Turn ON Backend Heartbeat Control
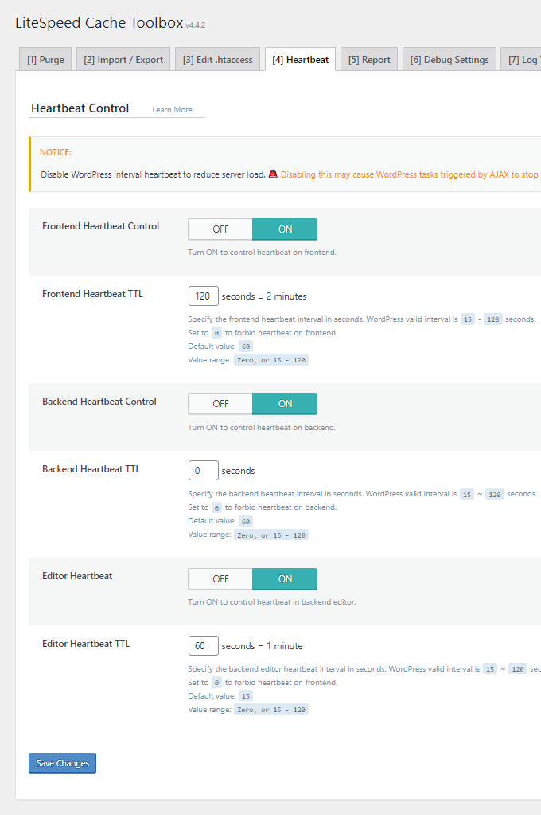This screenshot has height=815, width=541. point(285,404)
